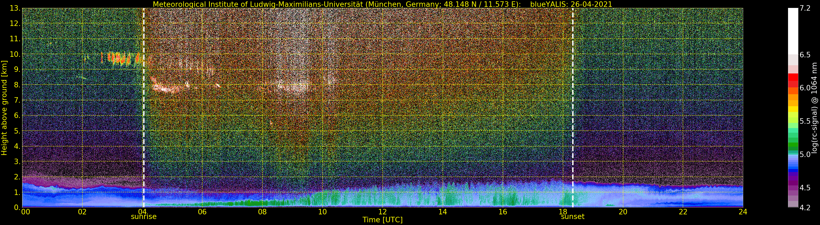Image resolution: width=820 pixels, height=225 pixels.
Task: Click colorbar tick value '7.2'
Action: pos(805,8)
